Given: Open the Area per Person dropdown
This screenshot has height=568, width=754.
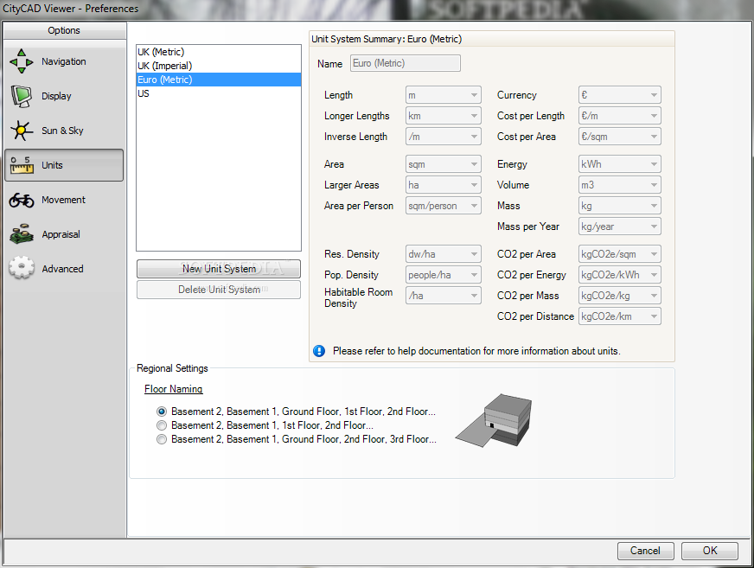Looking at the screenshot, I should (443, 206).
